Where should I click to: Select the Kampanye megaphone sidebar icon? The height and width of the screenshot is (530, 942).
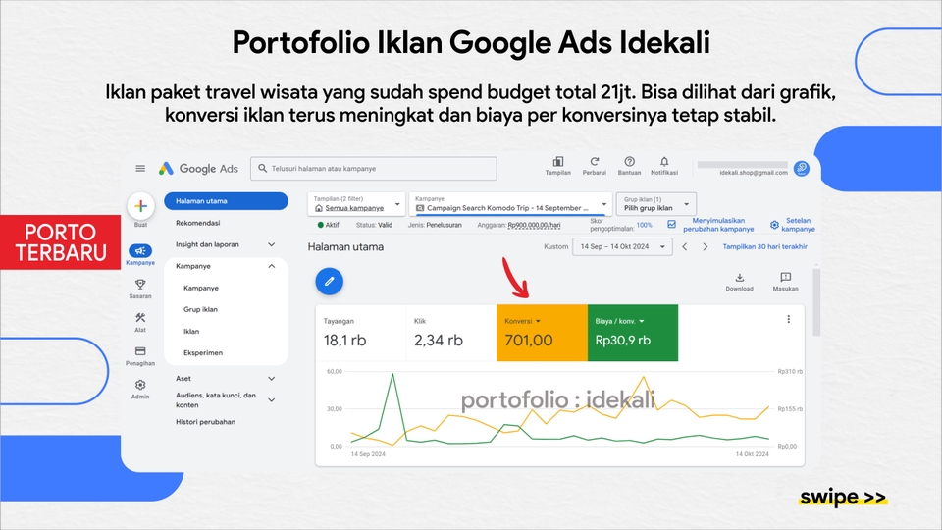click(140, 250)
